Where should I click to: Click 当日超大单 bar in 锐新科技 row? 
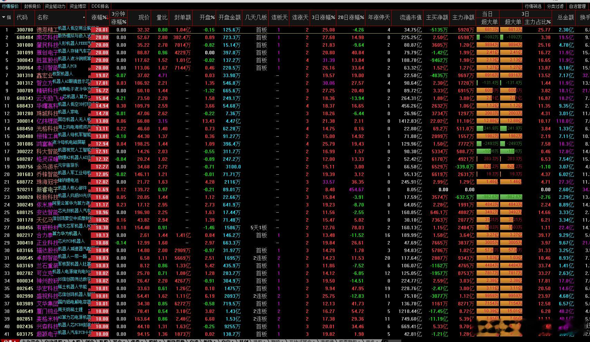[488, 197]
